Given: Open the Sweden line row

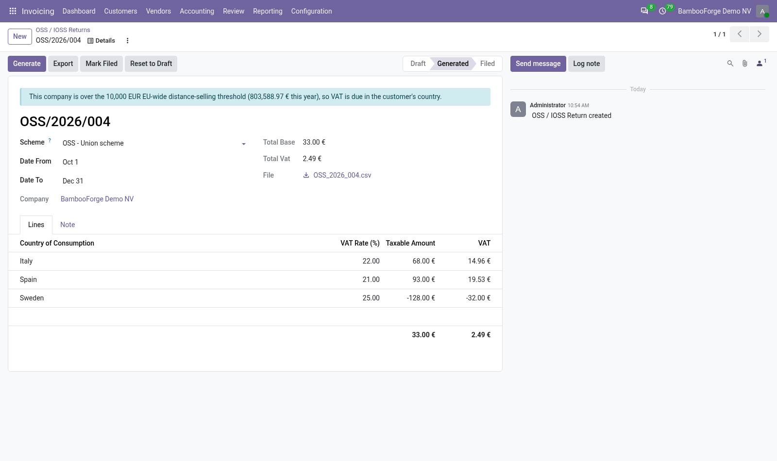Looking at the screenshot, I should click(x=255, y=298).
